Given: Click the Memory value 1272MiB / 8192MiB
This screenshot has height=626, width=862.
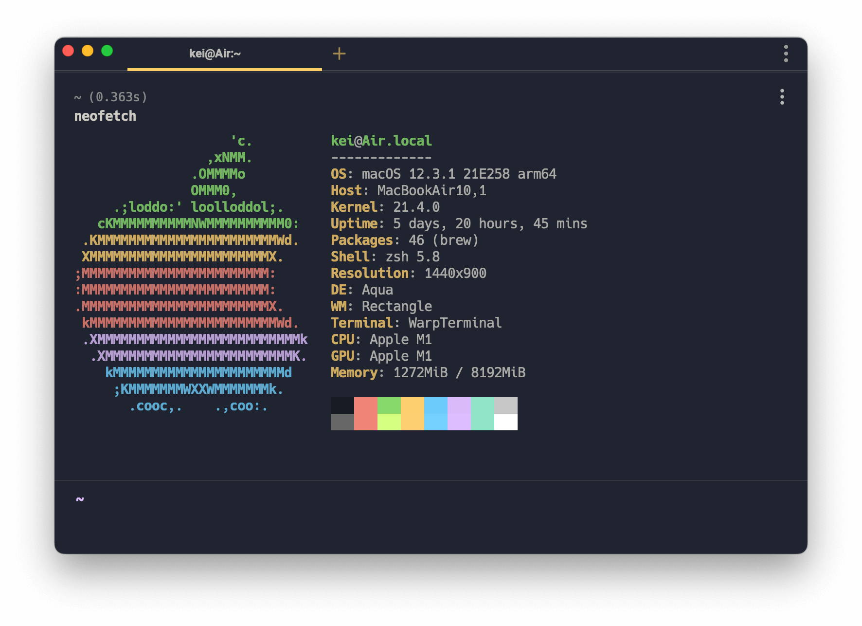Looking at the screenshot, I should (x=459, y=372).
